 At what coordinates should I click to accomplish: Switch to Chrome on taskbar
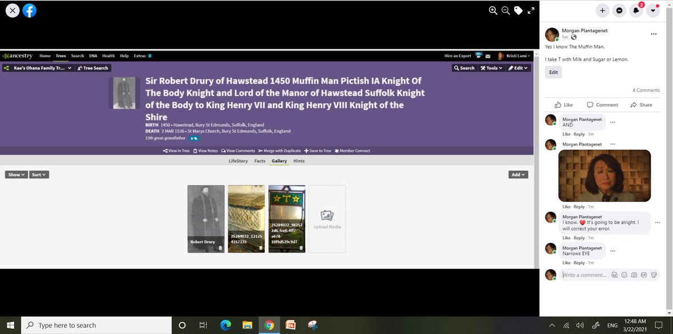[x=269, y=325]
